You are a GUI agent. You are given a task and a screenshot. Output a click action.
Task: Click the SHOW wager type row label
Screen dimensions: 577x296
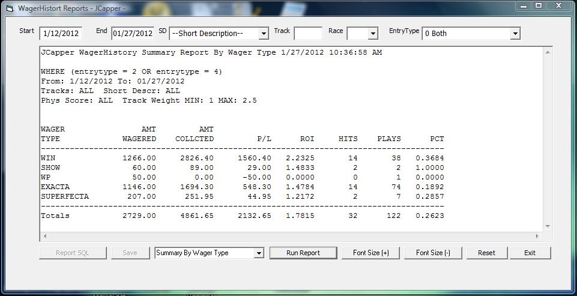pos(50,168)
